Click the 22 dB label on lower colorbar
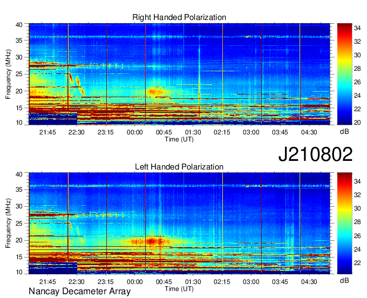 click(x=357, y=263)
